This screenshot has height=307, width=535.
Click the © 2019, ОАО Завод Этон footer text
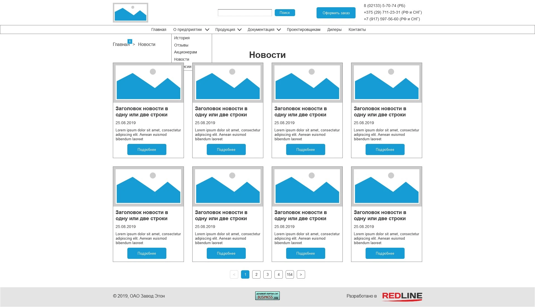coord(139,296)
